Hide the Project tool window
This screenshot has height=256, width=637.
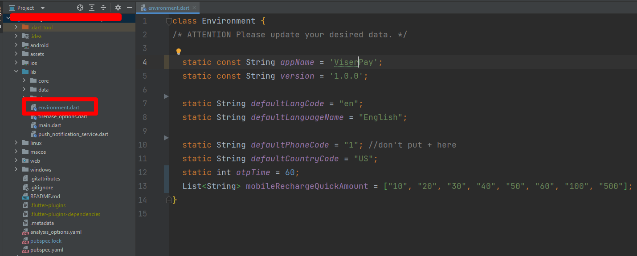point(130,8)
